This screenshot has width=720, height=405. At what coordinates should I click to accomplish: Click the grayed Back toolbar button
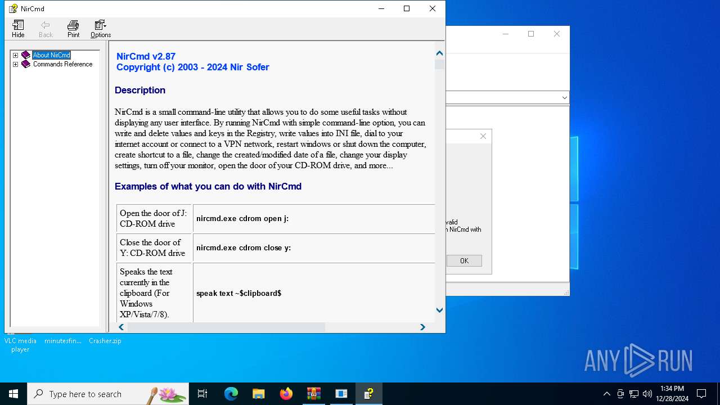point(46,29)
